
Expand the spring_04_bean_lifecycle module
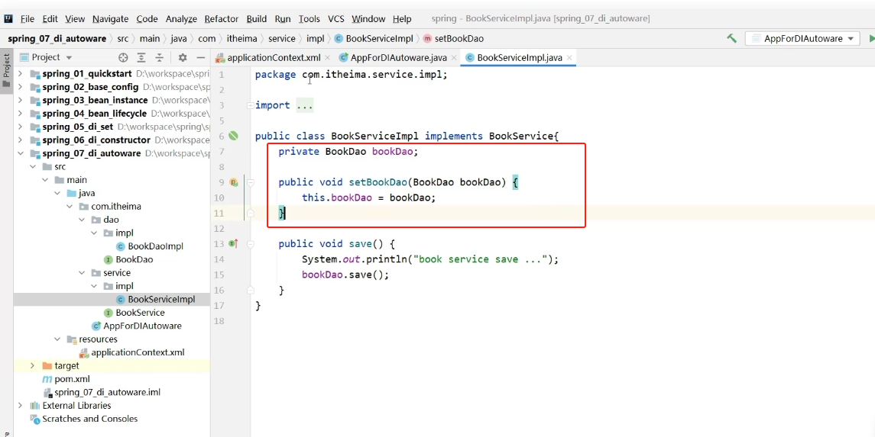point(21,114)
